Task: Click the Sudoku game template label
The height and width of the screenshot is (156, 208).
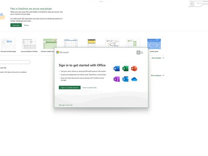Action: click(154, 51)
